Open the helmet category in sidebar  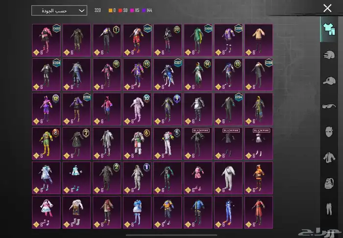click(x=329, y=55)
